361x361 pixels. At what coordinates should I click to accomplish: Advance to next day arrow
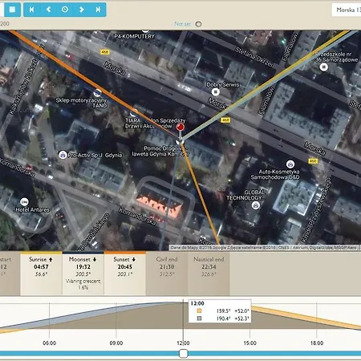tap(82, 10)
